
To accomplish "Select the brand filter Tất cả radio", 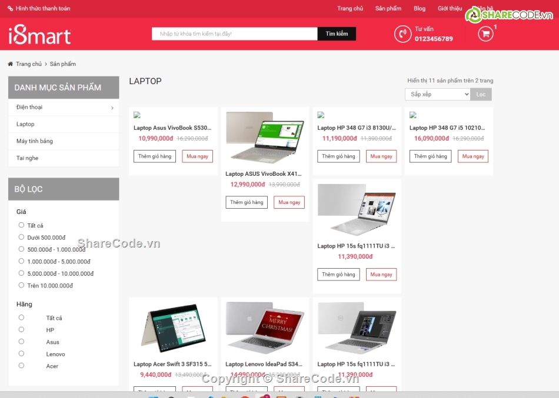I will tap(21, 317).
